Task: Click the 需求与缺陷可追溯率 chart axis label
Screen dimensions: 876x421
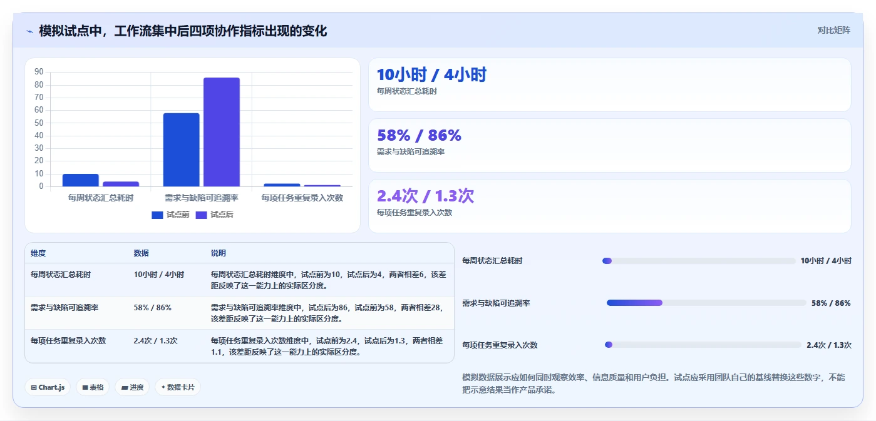Action: [x=202, y=198]
